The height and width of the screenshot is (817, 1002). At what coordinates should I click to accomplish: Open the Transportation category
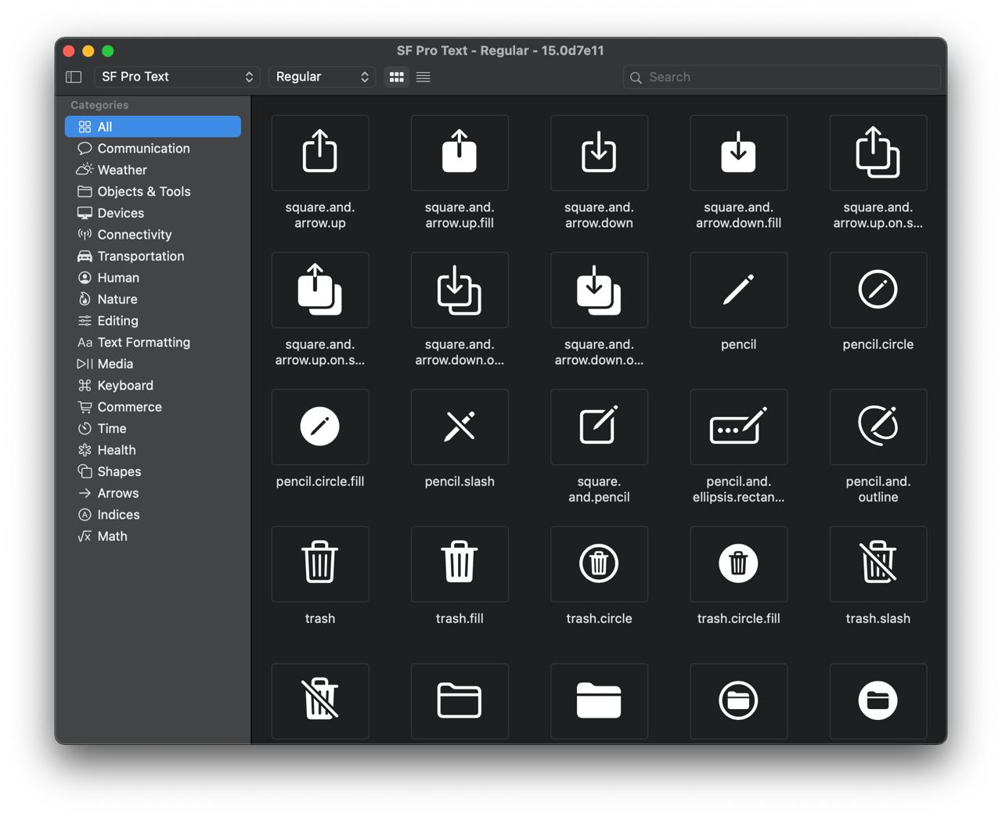153,256
